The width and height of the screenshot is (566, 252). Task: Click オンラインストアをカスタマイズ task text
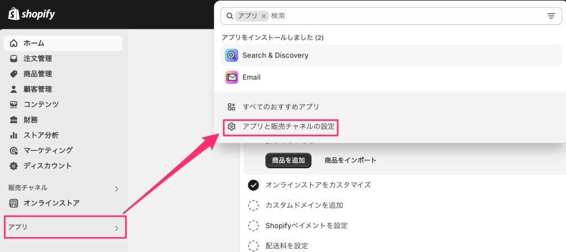coord(318,185)
